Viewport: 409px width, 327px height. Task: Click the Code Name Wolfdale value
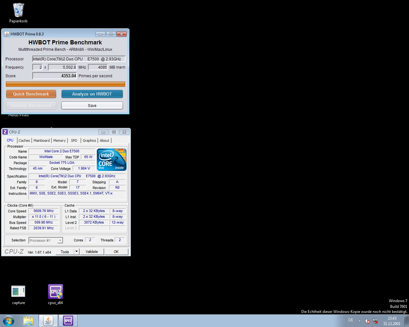tap(46, 157)
